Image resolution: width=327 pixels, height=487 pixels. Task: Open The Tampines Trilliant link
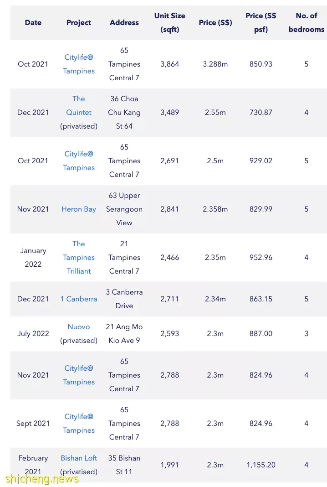(78, 258)
